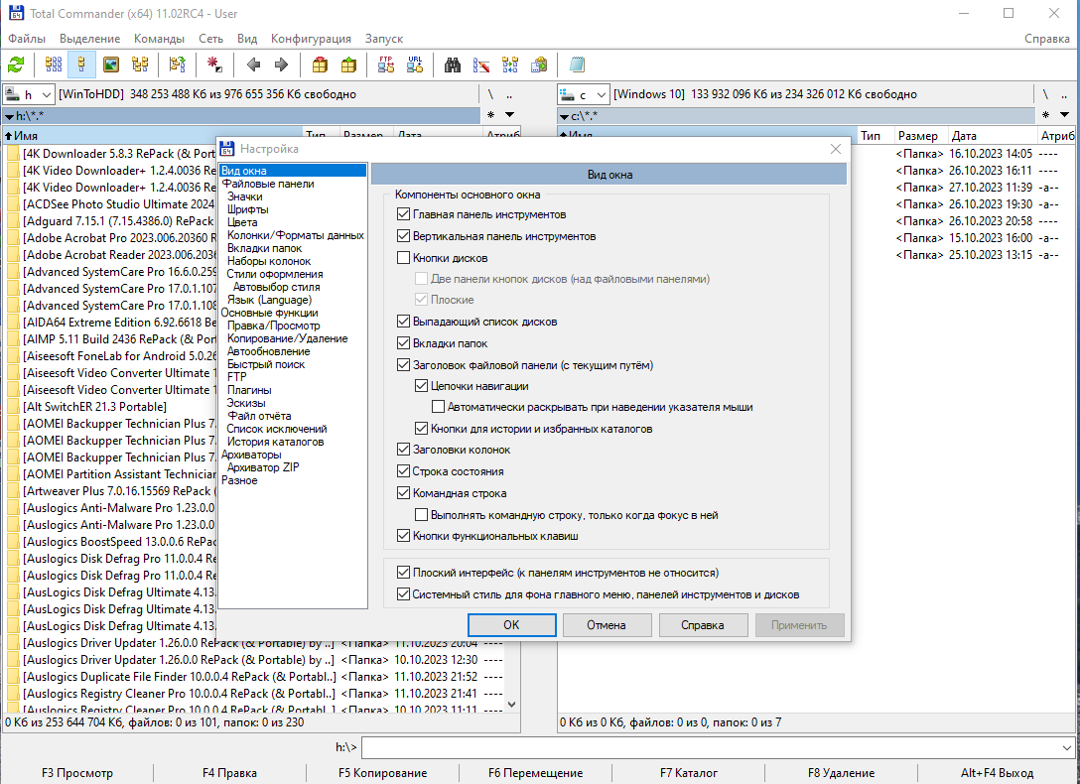Open file search with the binoculars icon
Screen dimensions: 1080x784
pyautogui.click(x=453, y=65)
